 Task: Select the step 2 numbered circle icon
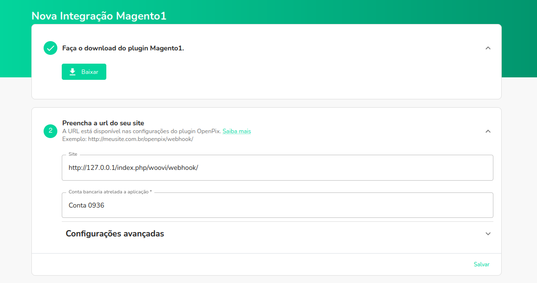pyautogui.click(x=50, y=131)
